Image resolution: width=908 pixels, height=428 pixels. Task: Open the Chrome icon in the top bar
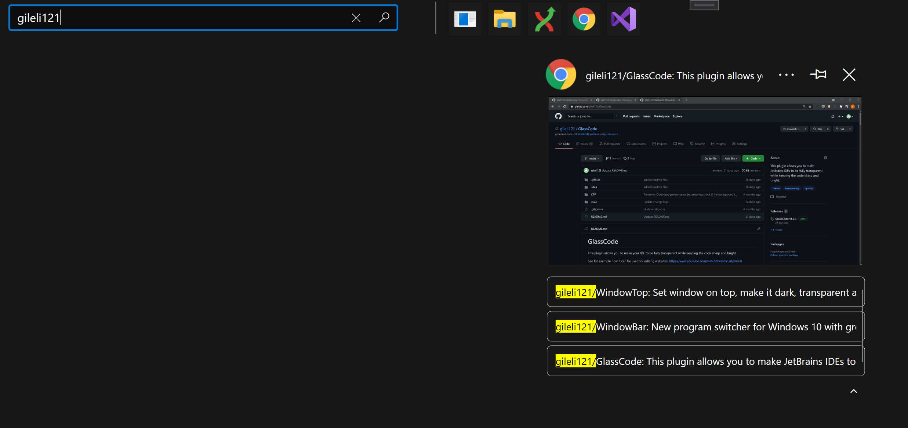(584, 19)
